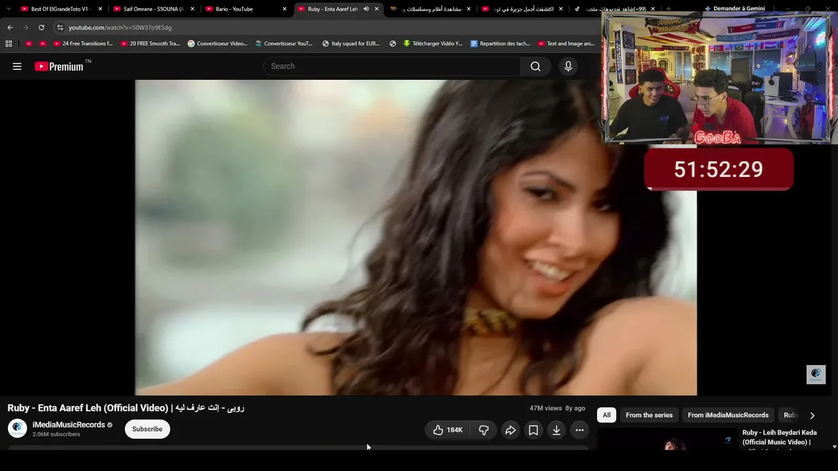Open iMediaMusicRecords channel avatar
This screenshot has width=838, height=471.
point(17,428)
